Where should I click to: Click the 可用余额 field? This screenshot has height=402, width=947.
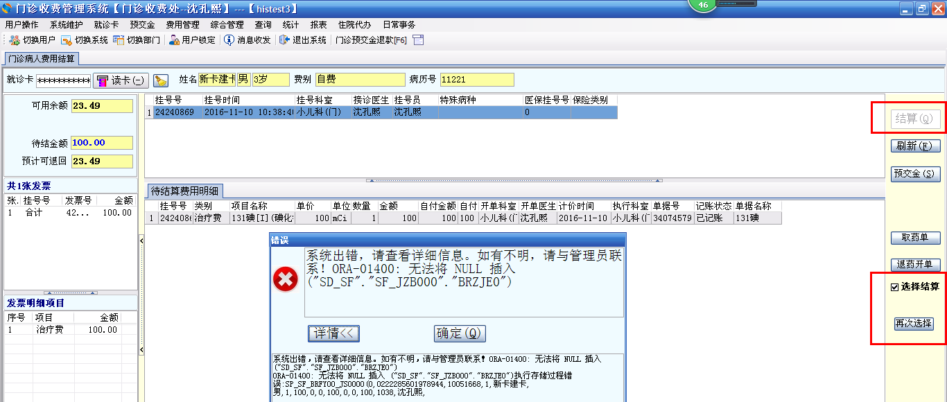(x=102, y=106)
